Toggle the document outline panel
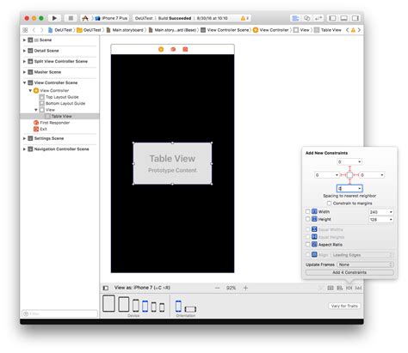 coord(106,288)
